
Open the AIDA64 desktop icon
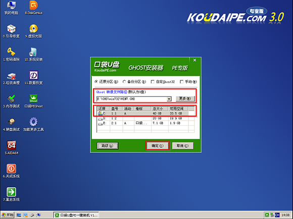click(x=12, y=148)
